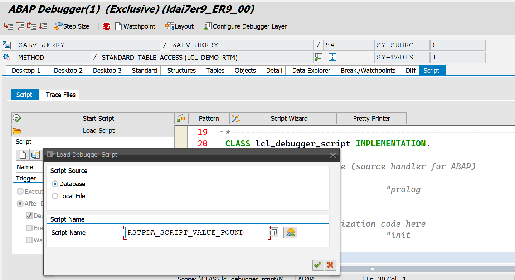Click the picture icon beside Script Name

coord(290,232)
